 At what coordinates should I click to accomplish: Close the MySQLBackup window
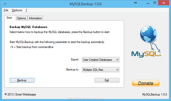click(x=163, y=3)
